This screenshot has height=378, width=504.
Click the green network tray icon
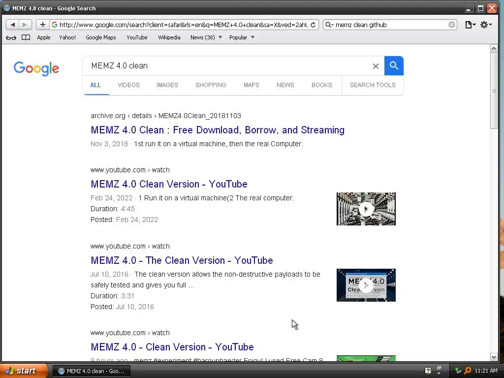[458, 371]
